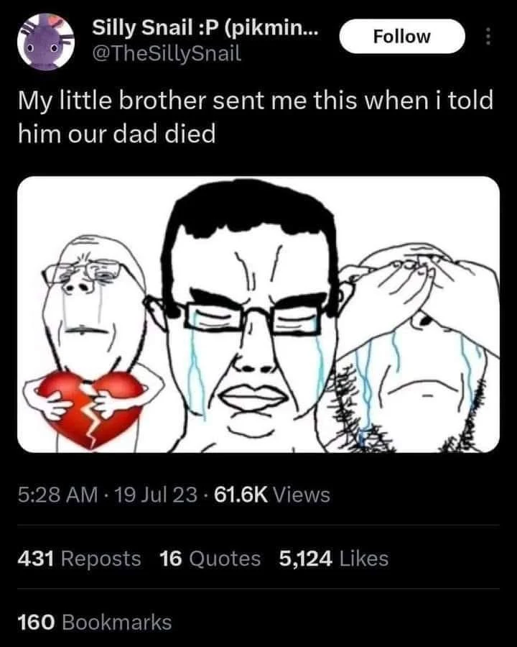Open the three-dot more options menu
Viewport: 517px width, 647px height.
click(x=488, y=37)
